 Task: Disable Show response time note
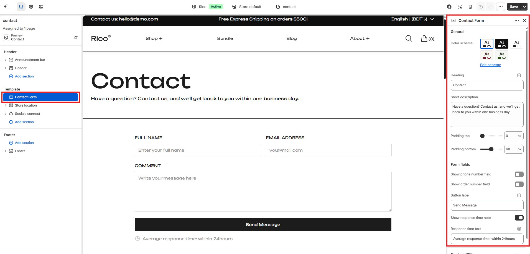pyautogui.click(x=519, y=218)
